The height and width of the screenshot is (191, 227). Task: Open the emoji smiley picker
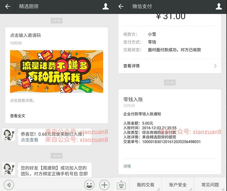pyautogui.click(x=89, y=185)
